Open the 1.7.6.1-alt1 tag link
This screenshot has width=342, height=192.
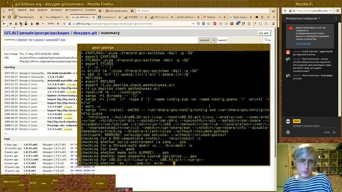click(31, 156)
